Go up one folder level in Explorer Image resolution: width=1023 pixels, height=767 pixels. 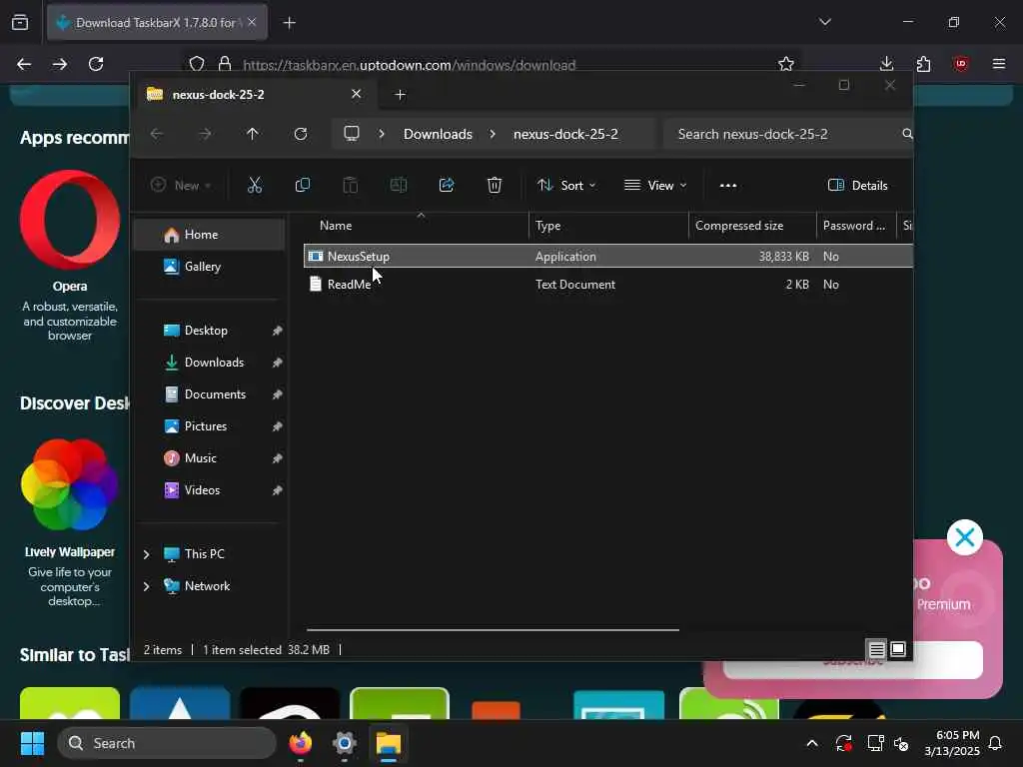coord(253,134)
